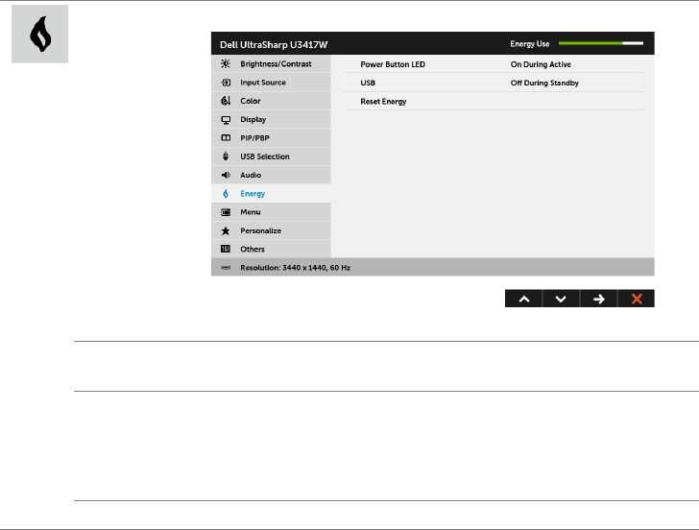Screen dimensions: 699x530
Task: Click the right arrow navigation button
Action: 599,299
